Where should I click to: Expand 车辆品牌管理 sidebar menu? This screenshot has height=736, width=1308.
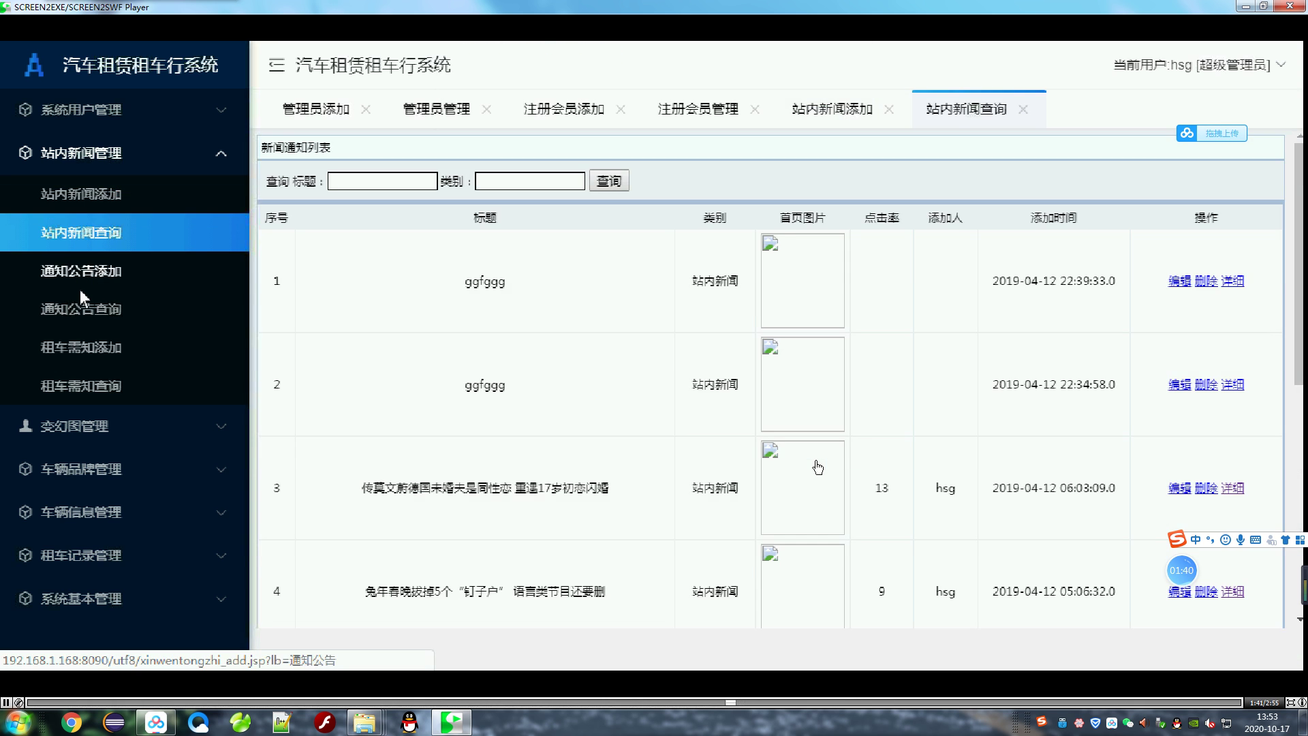click(x=125, y=470)
